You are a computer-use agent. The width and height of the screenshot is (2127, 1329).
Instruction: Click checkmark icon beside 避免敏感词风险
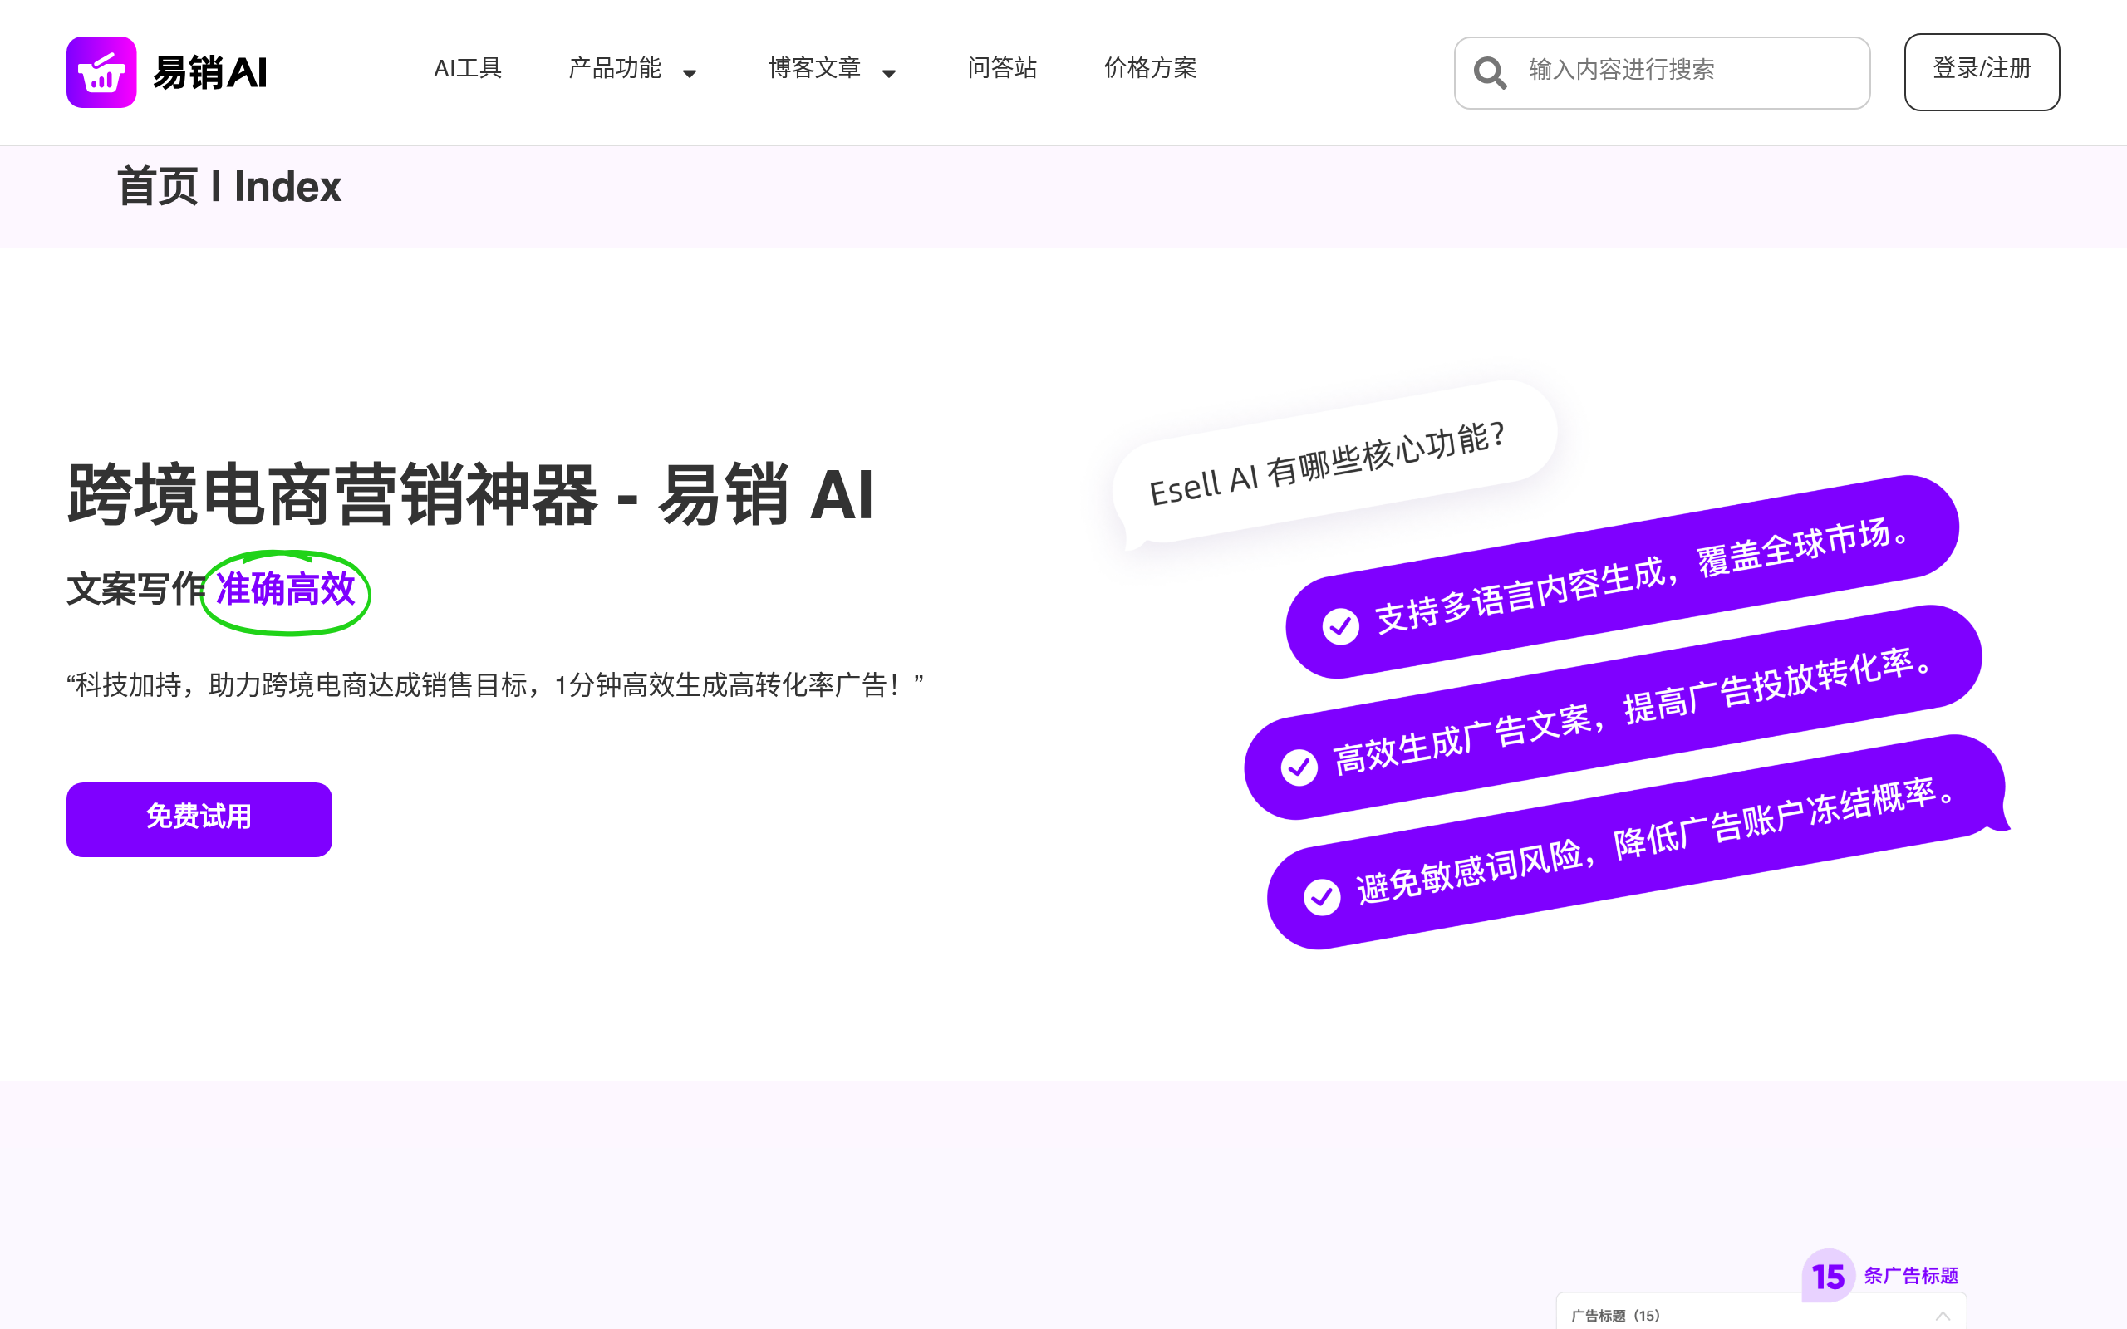(1322, 896)
